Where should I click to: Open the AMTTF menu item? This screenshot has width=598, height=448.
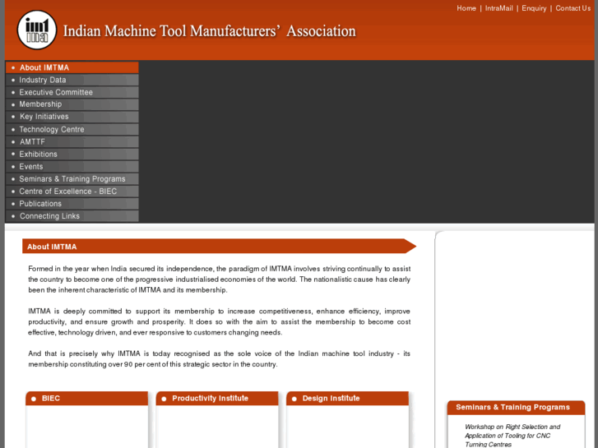pos(72,141)
